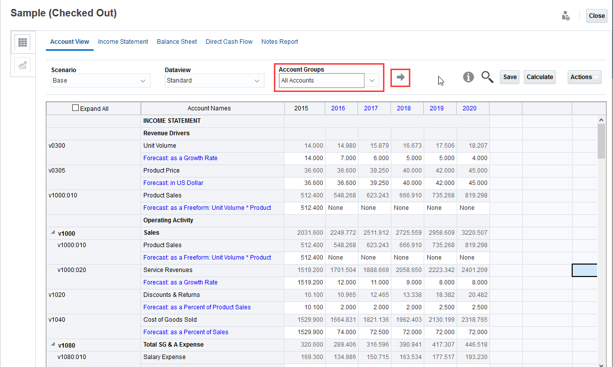Click the right arrow next to Account Groups

400,78
